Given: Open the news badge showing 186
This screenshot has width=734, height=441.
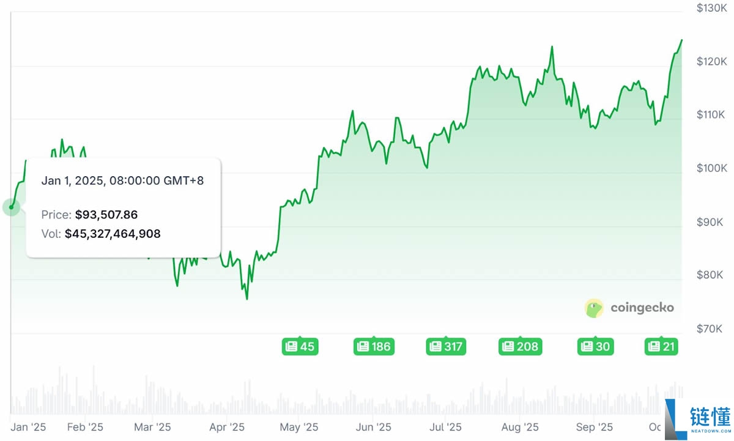Looking at the screenshot, I should click(373, 347).
